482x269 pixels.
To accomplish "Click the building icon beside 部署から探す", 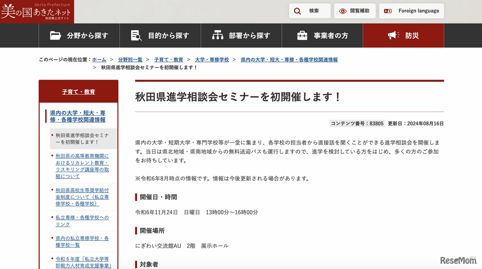I will [x=217, y=35].
